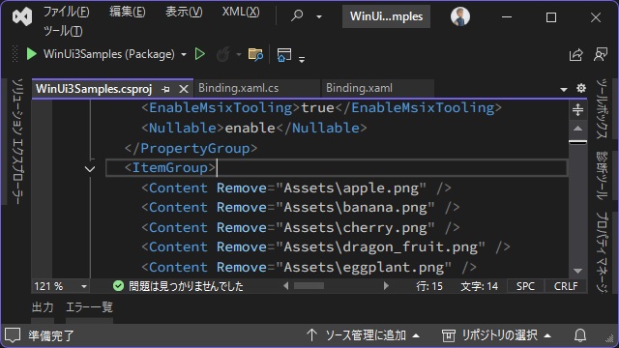Click the send feedback icon
The width and height of the screenshot is (619, 348).
[601, 54]
